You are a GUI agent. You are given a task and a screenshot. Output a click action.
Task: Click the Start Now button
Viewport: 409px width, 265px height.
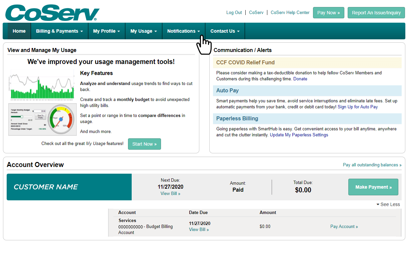pos(144,144)
